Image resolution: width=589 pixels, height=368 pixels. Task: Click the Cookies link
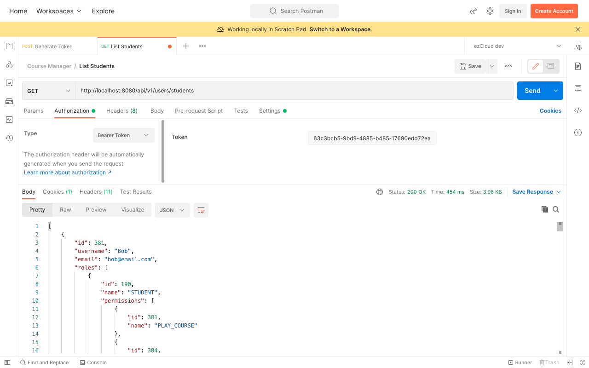click(550, 111)
